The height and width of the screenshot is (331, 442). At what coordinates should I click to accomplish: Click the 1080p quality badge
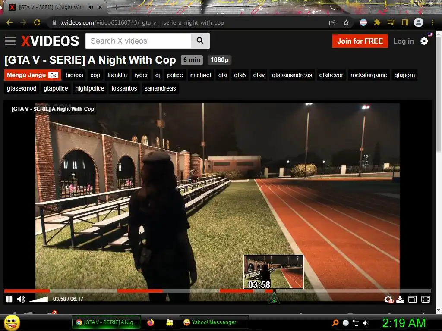[x=219, y=60]
